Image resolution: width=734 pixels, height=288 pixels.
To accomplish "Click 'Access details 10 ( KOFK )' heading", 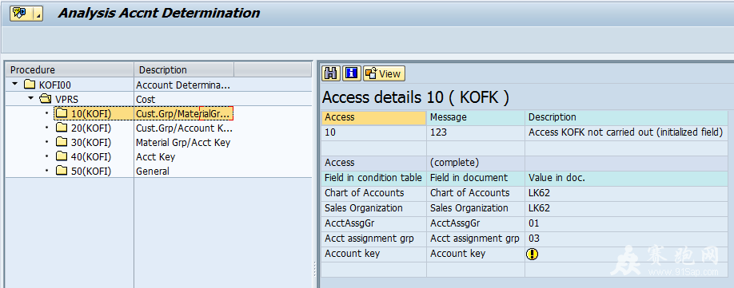I will coord(416,97).
